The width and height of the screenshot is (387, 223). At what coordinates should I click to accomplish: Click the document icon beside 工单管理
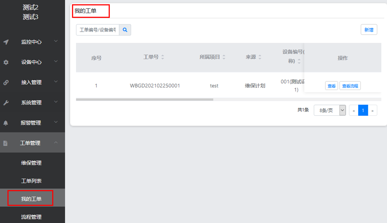(5, 143)
